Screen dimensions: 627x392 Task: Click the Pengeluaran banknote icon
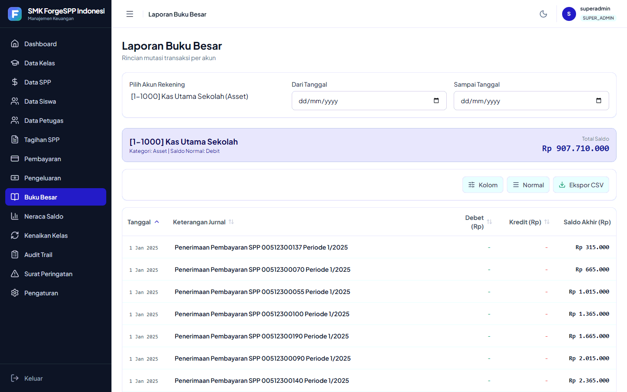pos(15,178)
